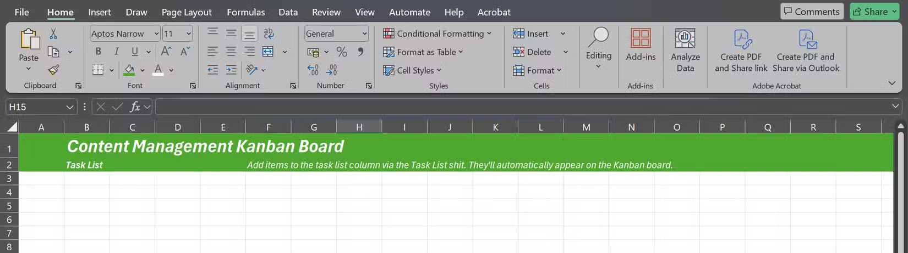This screenshot has height=253, width=908.
Task: Switch to the Formulas tab
Action: coord(246,12)
